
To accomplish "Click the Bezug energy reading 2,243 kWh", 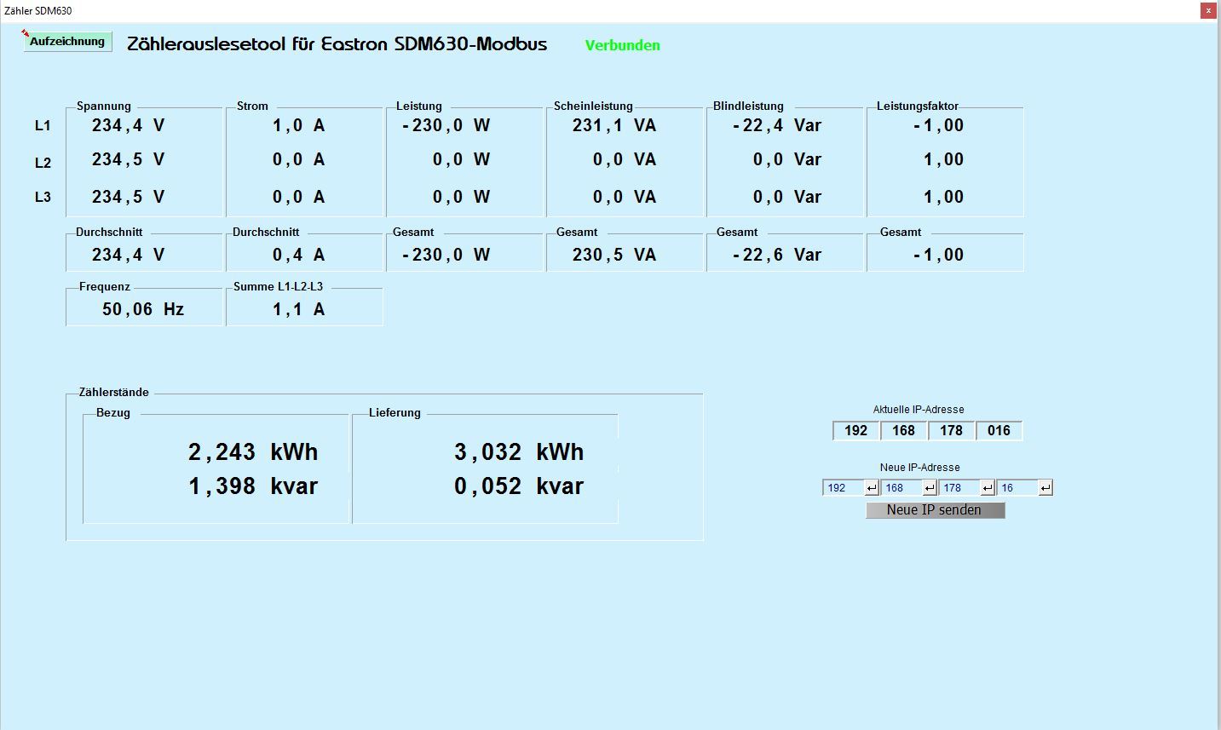I will pyautogui.click(x=253, y=451).
